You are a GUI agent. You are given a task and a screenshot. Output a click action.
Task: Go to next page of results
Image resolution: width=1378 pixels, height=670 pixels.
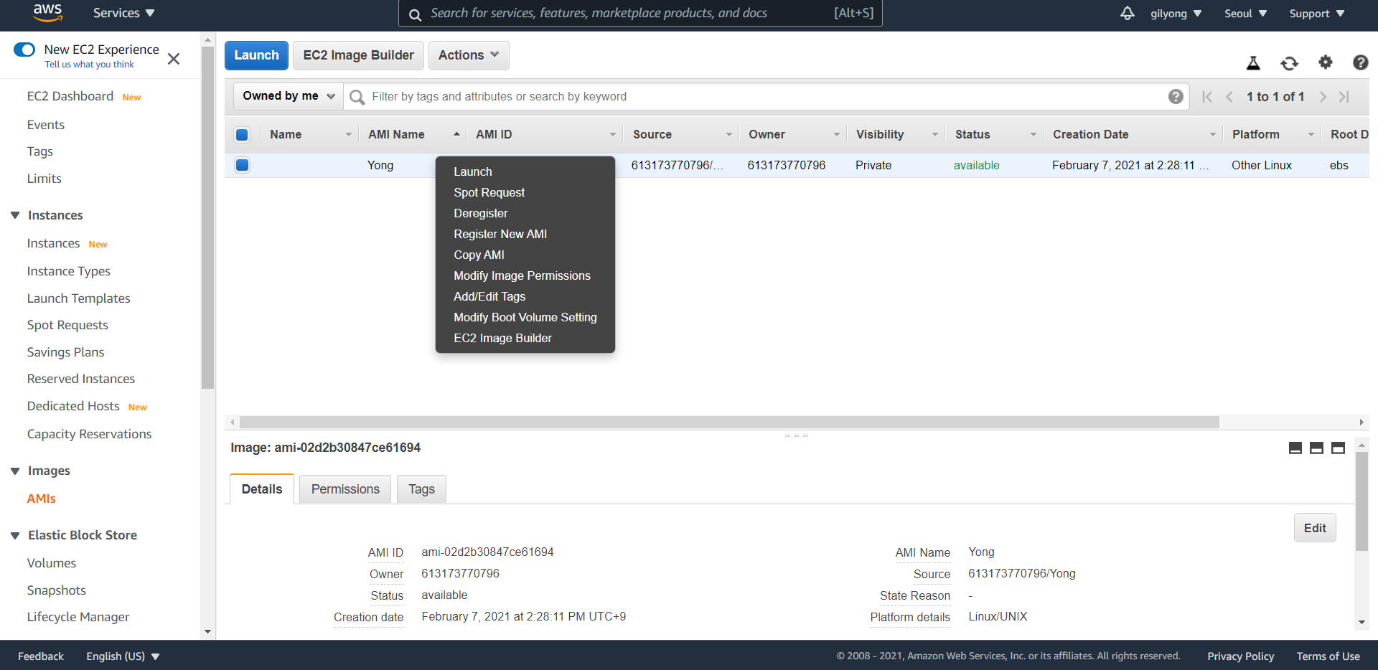[x=1323, y=97]
